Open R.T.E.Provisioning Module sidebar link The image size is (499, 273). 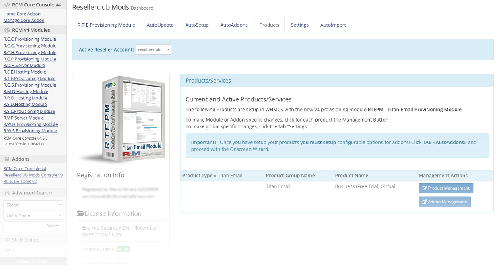click(29, 79)
